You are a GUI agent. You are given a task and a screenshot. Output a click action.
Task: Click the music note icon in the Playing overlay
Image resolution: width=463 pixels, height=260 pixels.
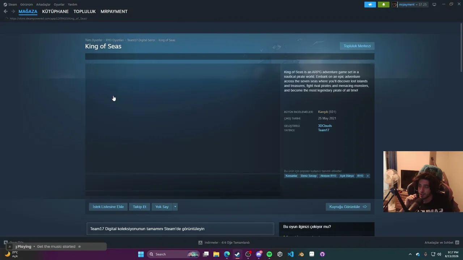[10, 247]
